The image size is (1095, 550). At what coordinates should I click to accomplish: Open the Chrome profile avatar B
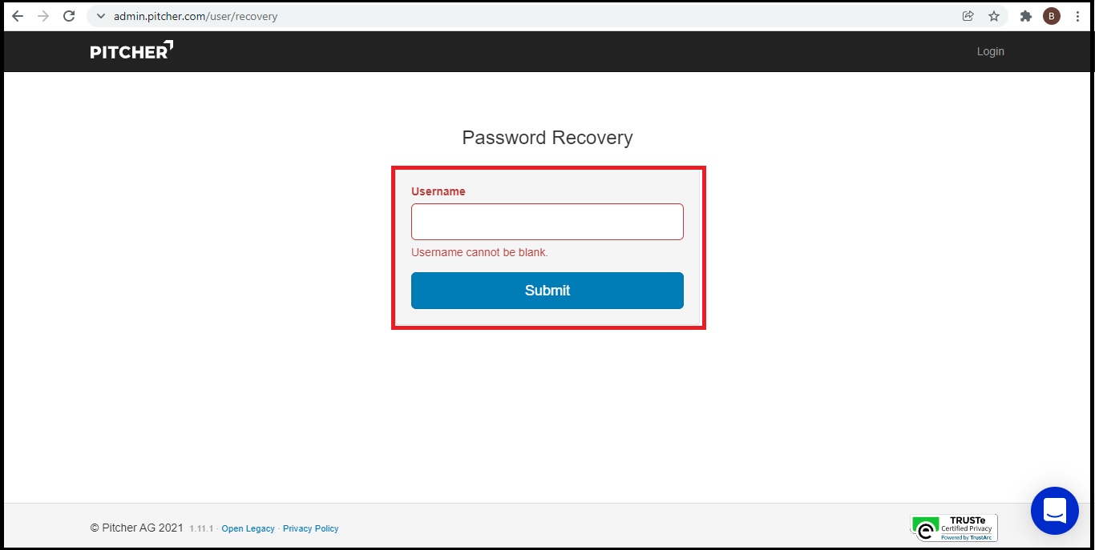click(1051, 16)
